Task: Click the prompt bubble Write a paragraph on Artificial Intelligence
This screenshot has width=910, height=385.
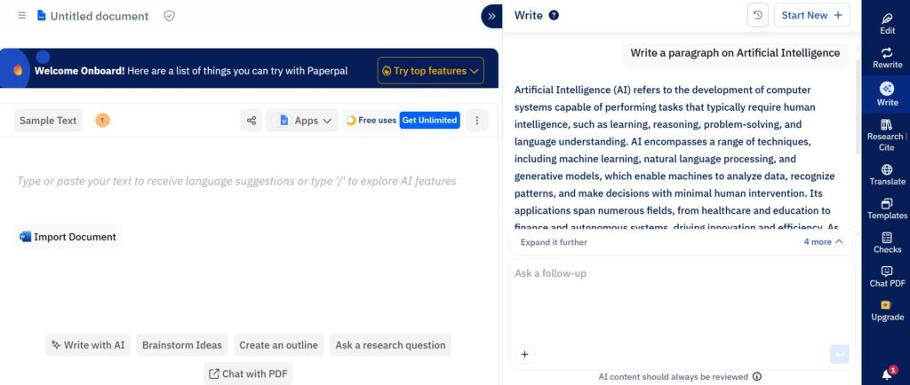Action: point(735,53)
